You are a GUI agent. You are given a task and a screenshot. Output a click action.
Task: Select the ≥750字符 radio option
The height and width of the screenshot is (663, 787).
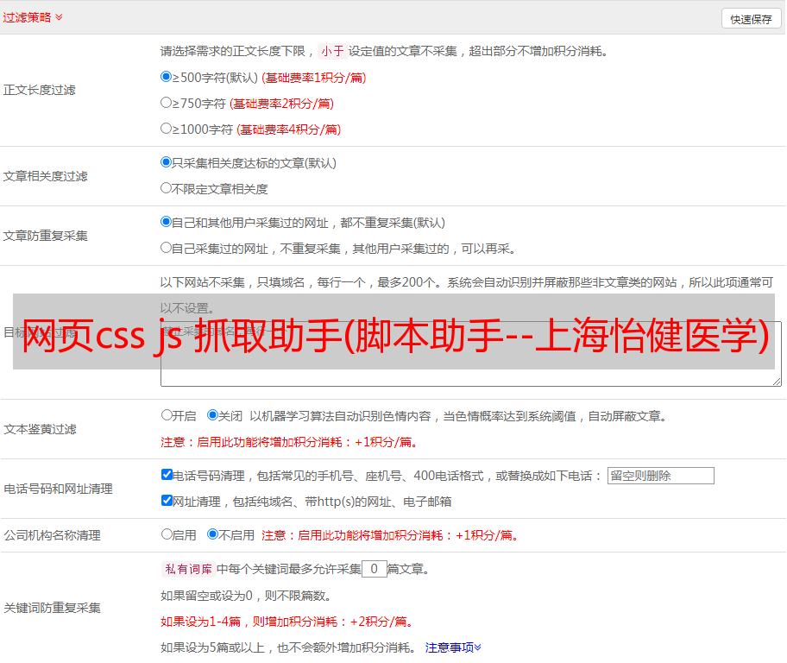[166, 103]
